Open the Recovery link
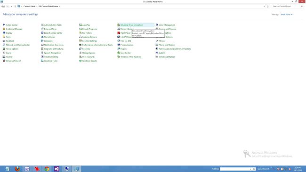306x172 pixels. click(x=86, y=49)
